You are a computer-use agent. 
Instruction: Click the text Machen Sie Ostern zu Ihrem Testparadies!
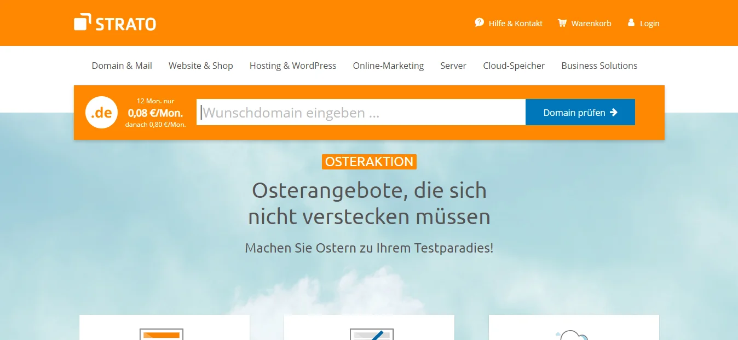(369, 248)
